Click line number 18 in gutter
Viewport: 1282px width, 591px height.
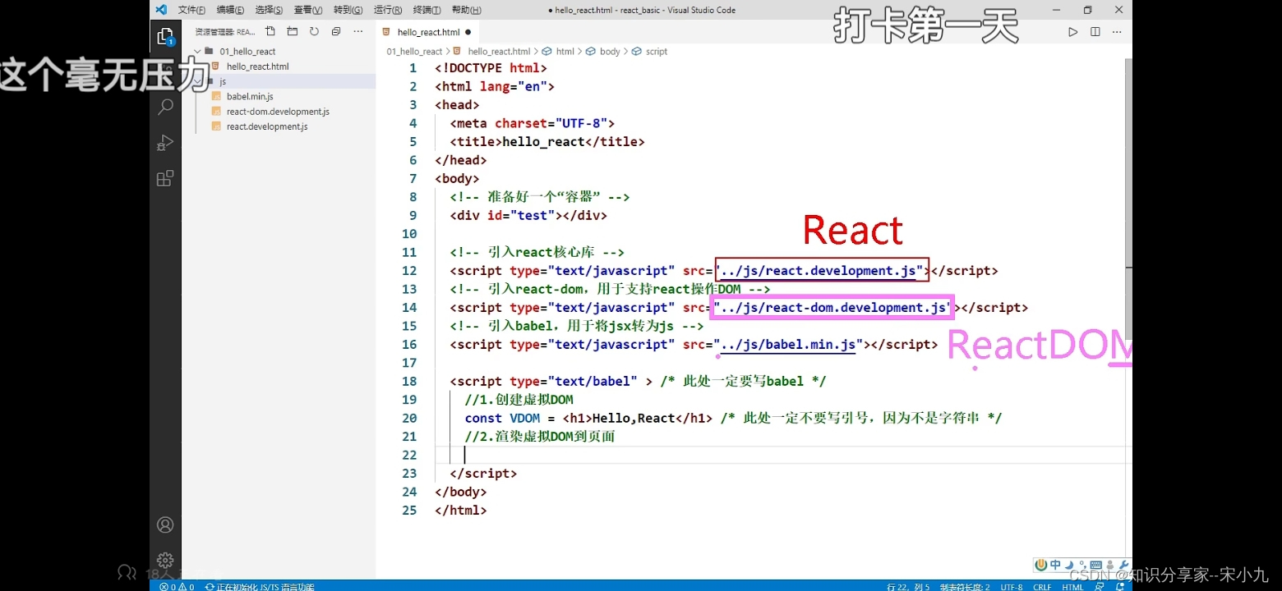click(409, 382)
